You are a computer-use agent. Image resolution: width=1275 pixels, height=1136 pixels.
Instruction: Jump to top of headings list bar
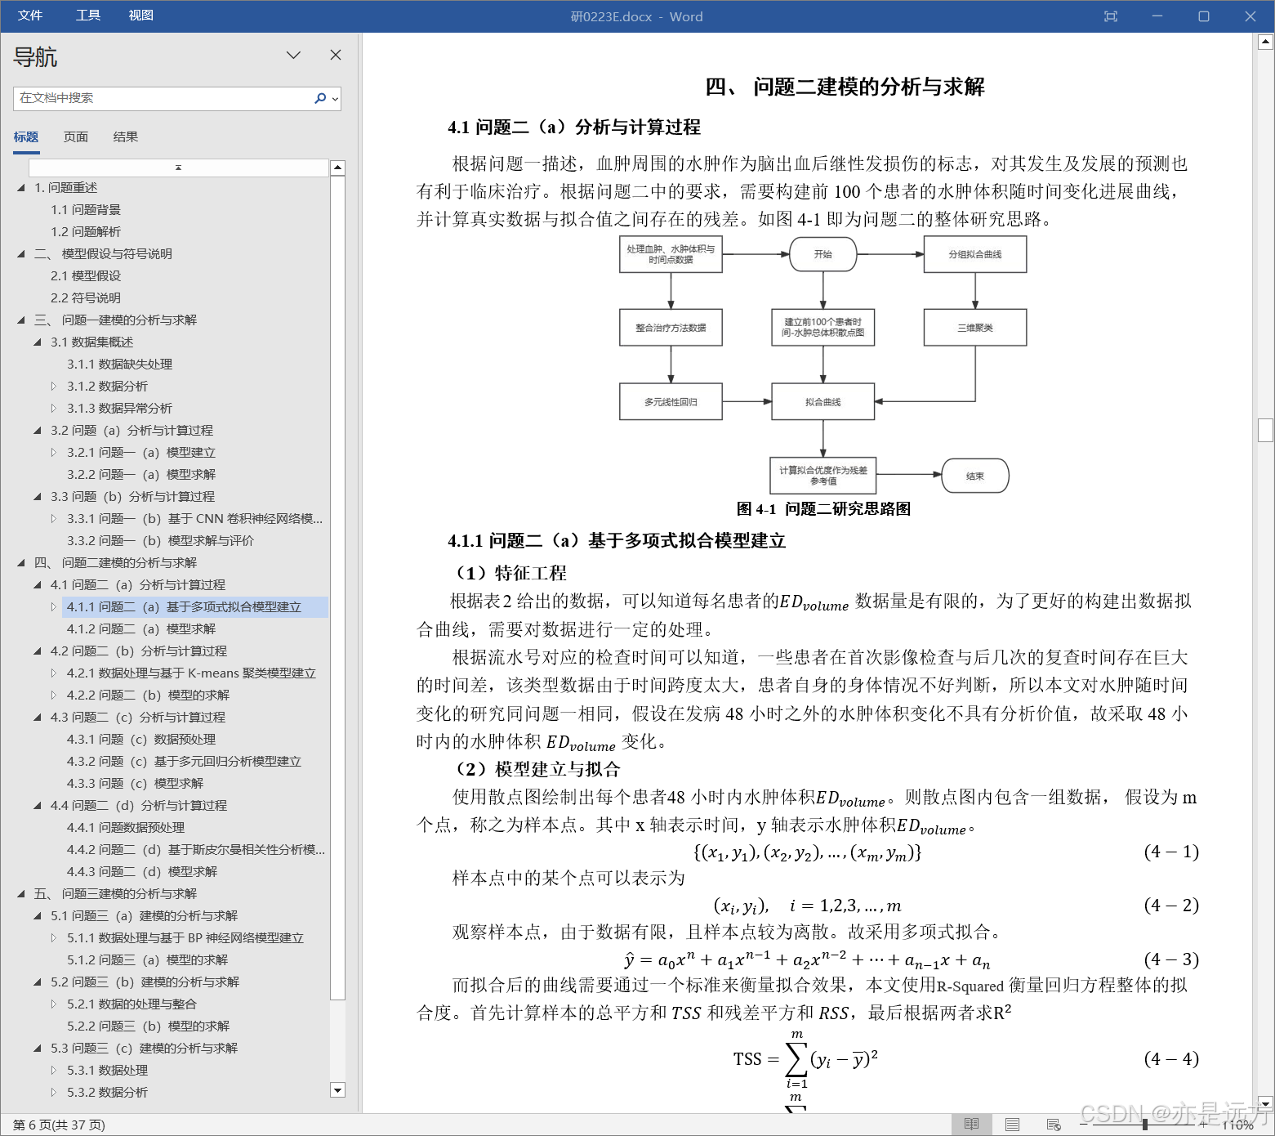179,168
